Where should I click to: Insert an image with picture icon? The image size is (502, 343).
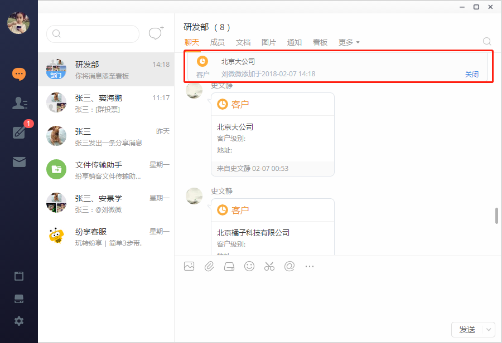[x=189, y=266]
